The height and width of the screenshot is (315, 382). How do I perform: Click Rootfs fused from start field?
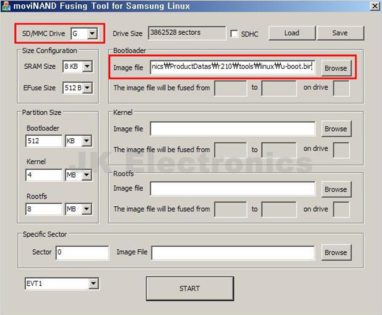click(x=230, y=209)
